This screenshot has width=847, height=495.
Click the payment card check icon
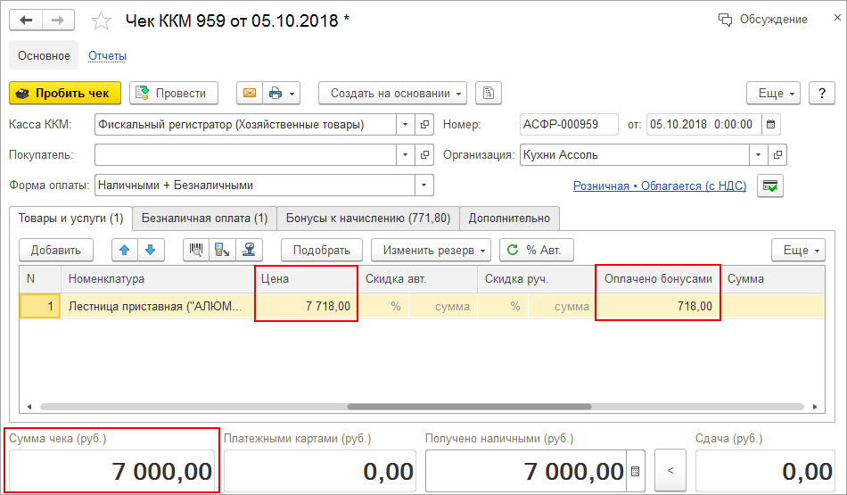click(x=770, y=186)
